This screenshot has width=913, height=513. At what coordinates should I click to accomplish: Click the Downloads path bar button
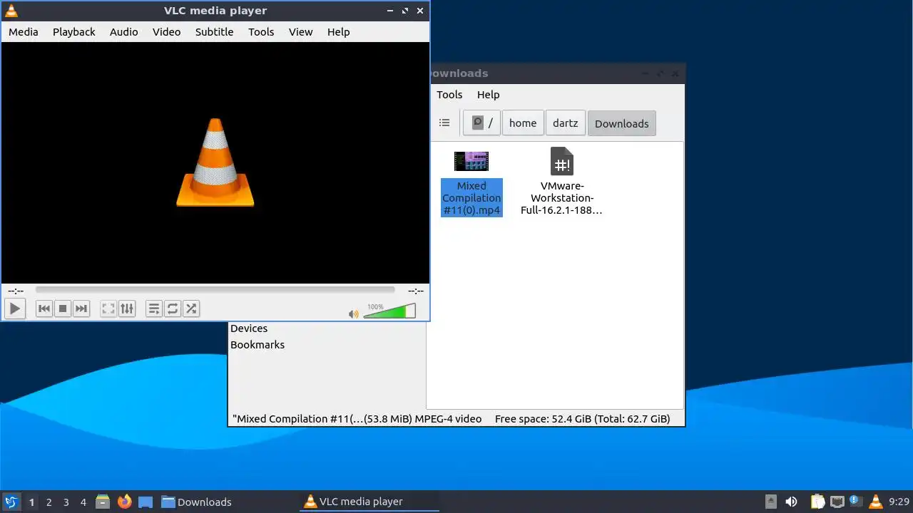point(621,123)
